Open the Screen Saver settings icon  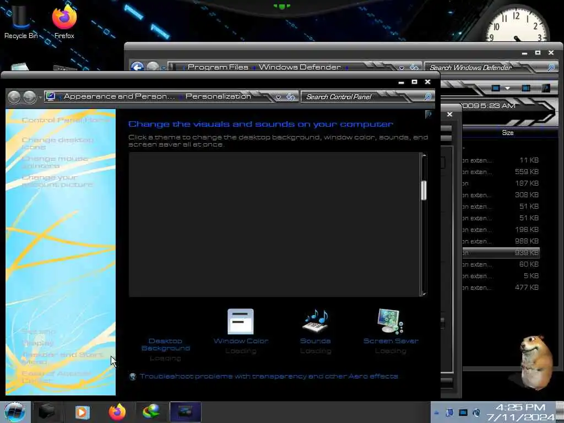point(391,321)
